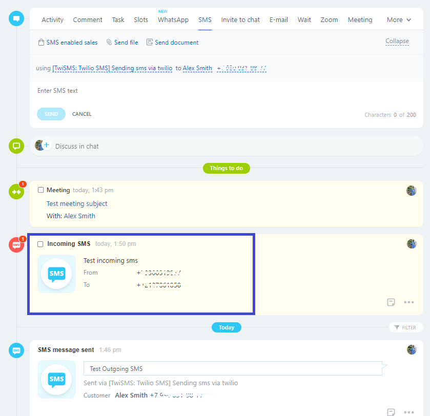The width and height of the screenshot is (430, 416).
Task: Check the Incoming SMS checkbox
Action: click(40, 244)
